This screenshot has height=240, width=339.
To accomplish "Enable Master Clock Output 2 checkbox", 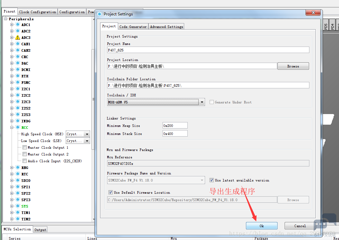I will point(25,154).
